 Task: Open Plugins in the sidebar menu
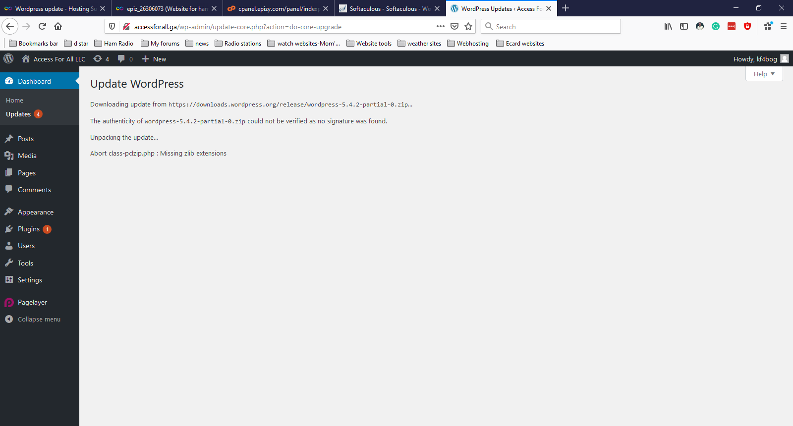(28, 229)
